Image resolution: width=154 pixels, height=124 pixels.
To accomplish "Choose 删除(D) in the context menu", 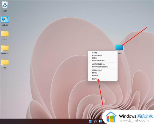I will tap(103, 73).
